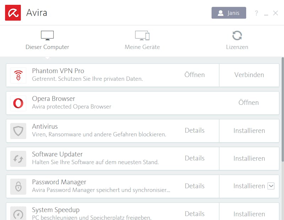Viewport: 284px width, 220px height.
Task: Click the Password Manager padlock icon
Action: click(18, 187)
